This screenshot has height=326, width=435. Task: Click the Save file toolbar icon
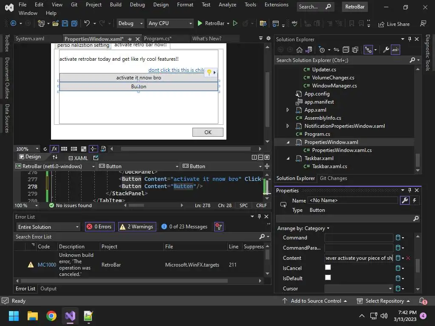[65, 24]
